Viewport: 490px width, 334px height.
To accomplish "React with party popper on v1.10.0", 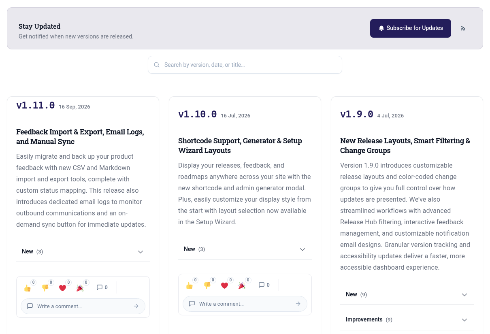I will pos(242,285).
